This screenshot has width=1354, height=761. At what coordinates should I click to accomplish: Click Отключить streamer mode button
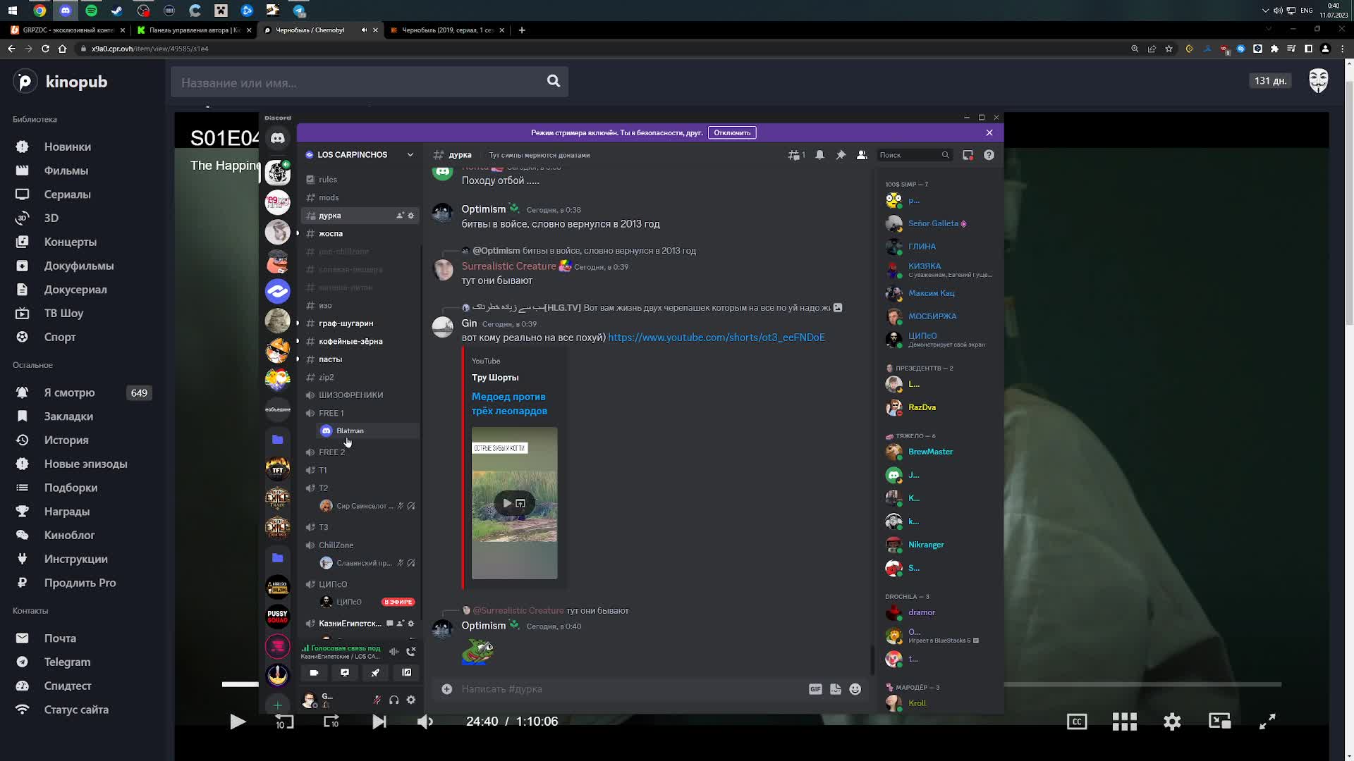point(731,132)
